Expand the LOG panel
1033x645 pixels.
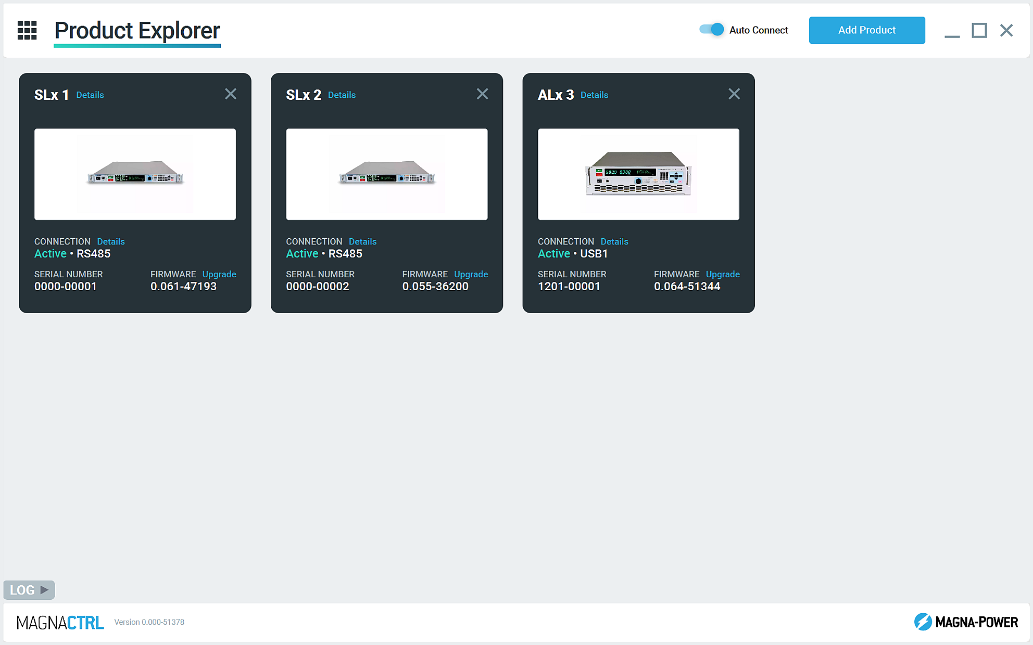[29, 590]
